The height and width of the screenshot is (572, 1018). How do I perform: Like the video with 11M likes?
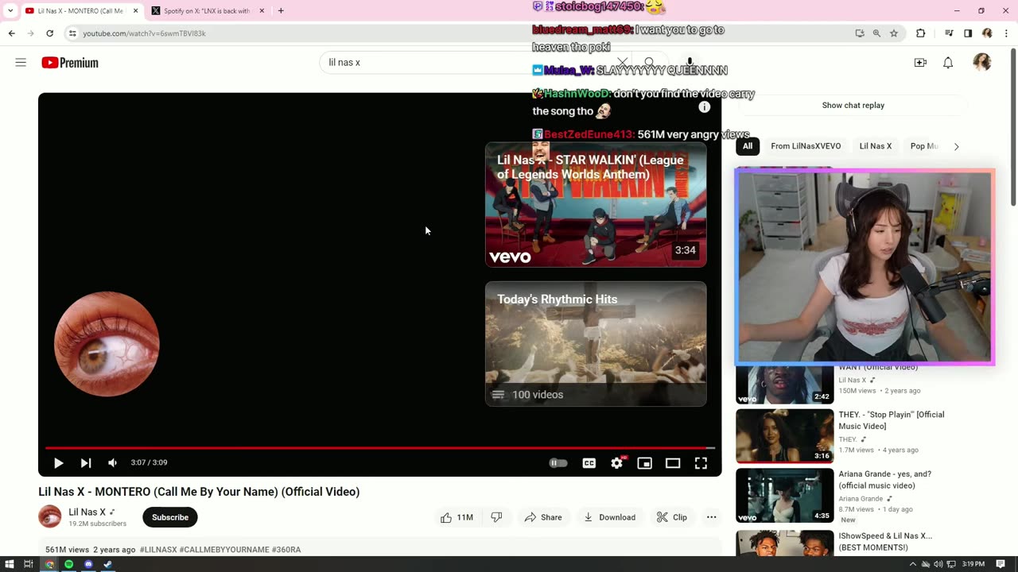[457, 517]
